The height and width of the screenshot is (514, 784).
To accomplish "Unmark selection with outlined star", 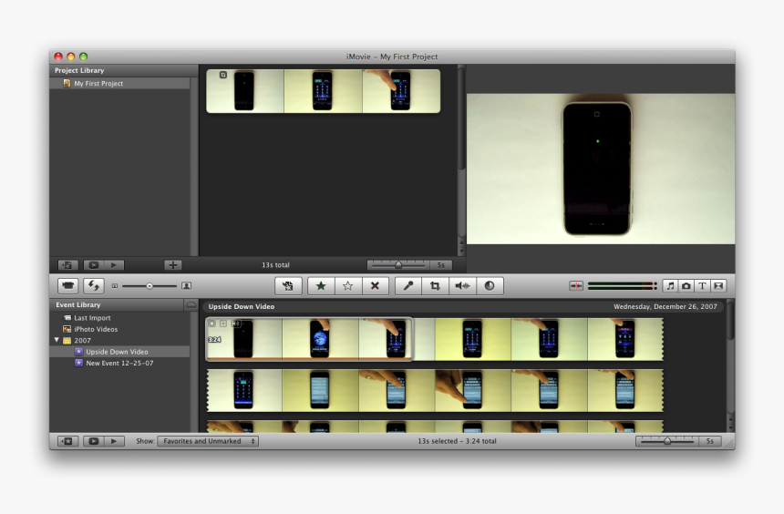I will 348,286.
